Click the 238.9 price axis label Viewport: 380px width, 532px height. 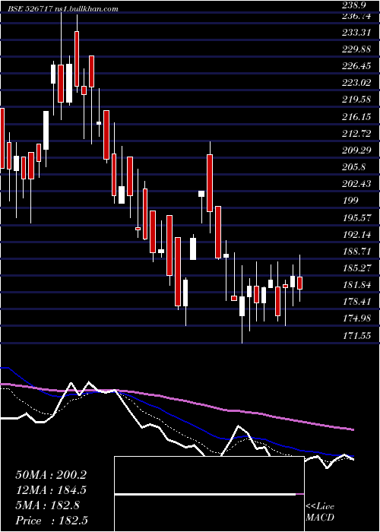tap(354, 5)
